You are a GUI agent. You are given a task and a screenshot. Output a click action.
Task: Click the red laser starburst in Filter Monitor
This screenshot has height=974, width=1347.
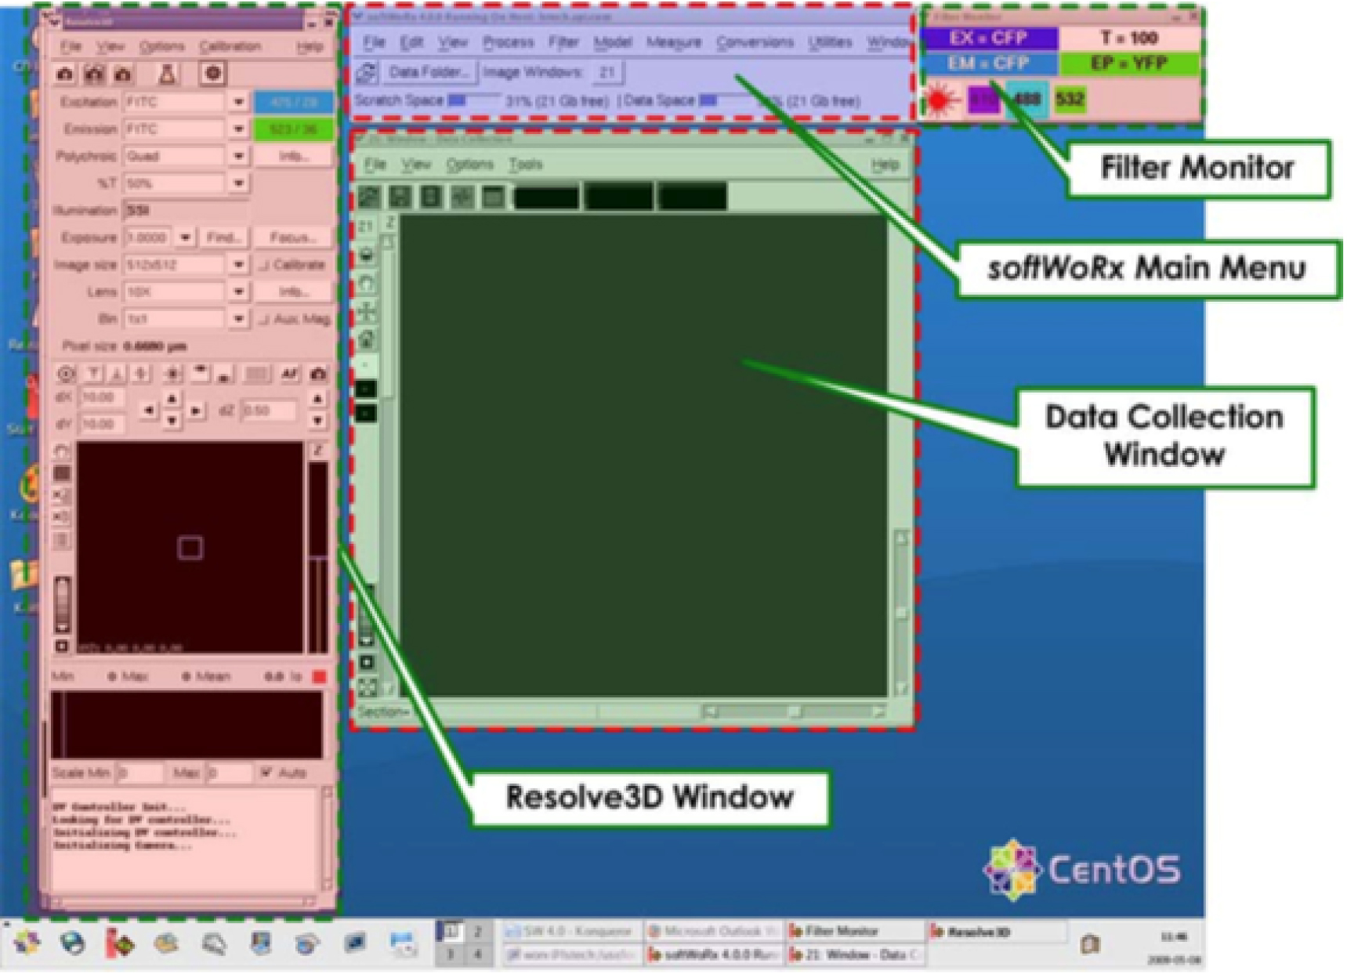[942, 100]
